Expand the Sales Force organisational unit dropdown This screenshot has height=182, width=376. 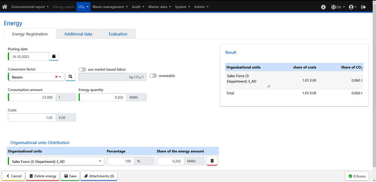click(x=101, y=161)
